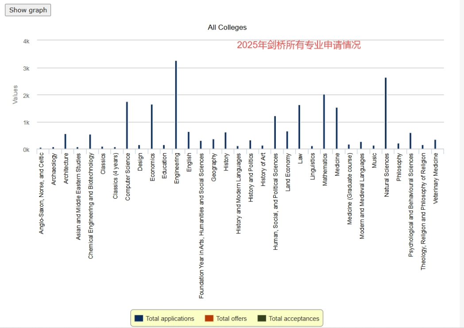Click the 'Chemical Engineering and Biotechnology' label
Screen dimensions: 464x328
click(x=91, y=206)
